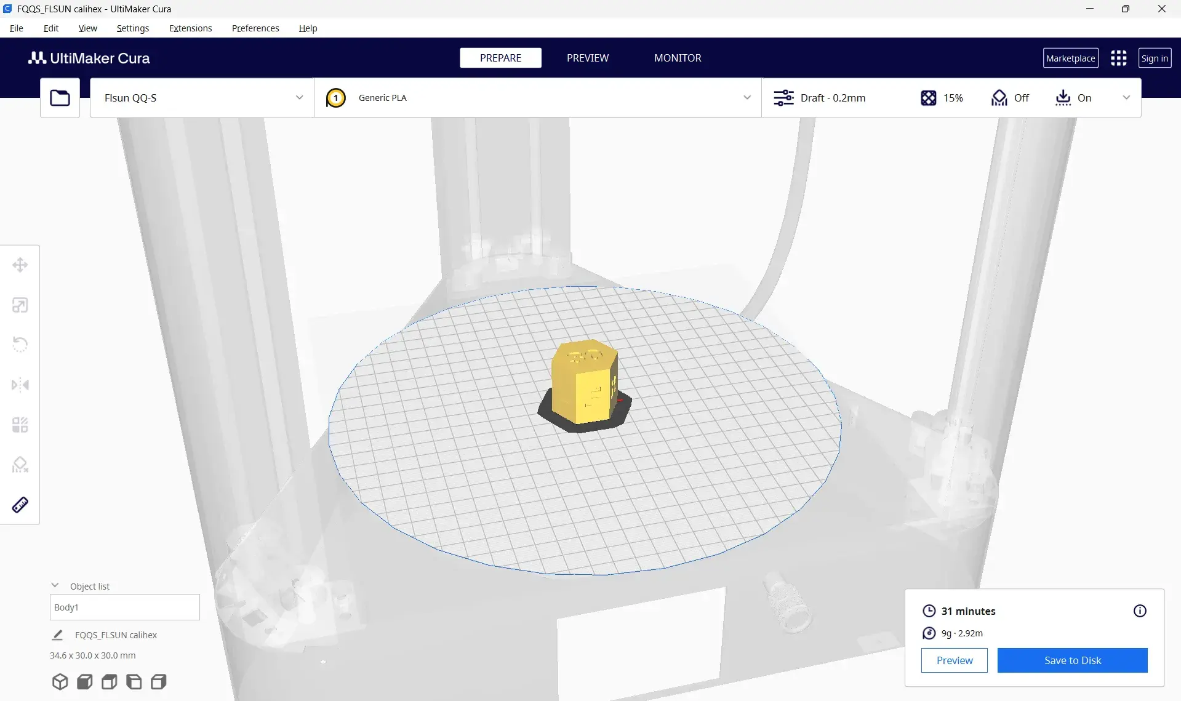Click the 34.6 x 30.0 x 30.0 mm dimensions
1181x701 pixels.
pos(93,655)
